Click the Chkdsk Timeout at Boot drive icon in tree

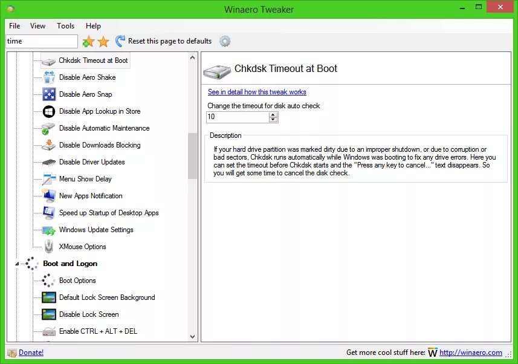48,62
